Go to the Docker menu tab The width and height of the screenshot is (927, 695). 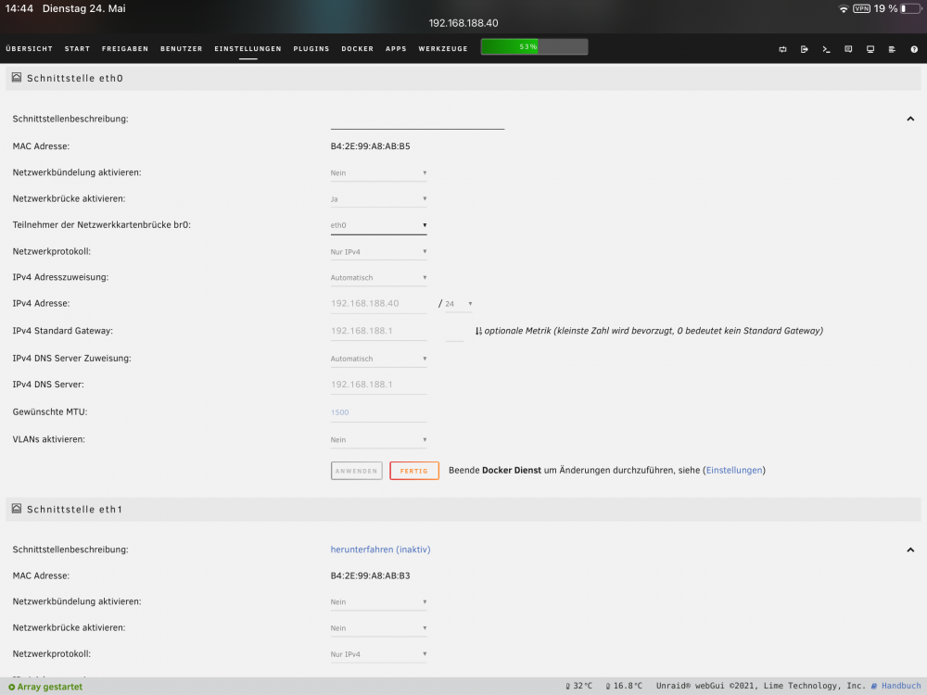click(357, 48)
